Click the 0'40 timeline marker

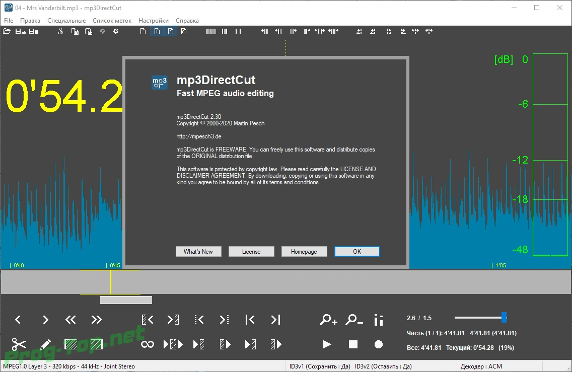[x=17, y=265]
